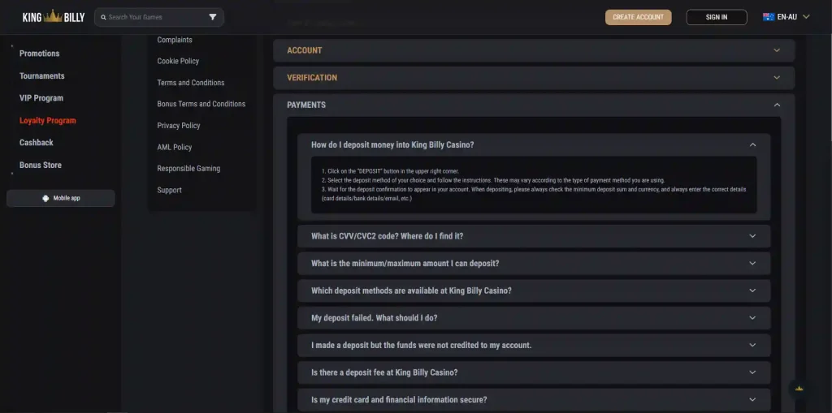Click the Mobile app button

click(x=60, y=198)
